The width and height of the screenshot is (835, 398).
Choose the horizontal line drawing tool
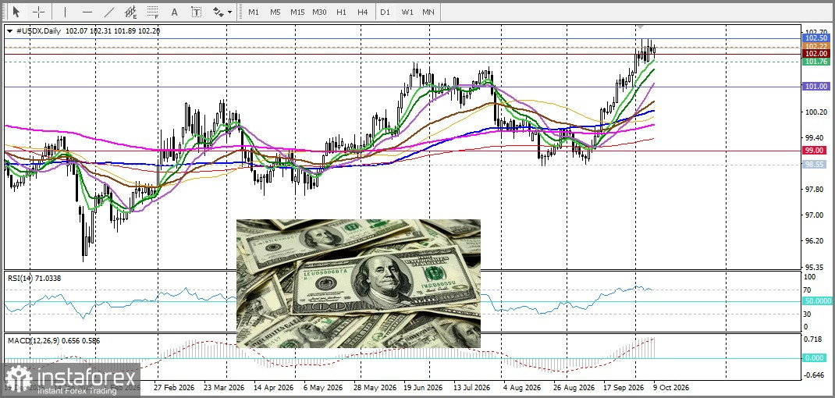pyautogui.click(x=87, y=11)
